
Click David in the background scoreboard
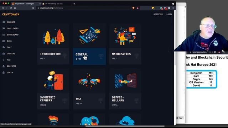pyautogui.click(x=196, y=85)
